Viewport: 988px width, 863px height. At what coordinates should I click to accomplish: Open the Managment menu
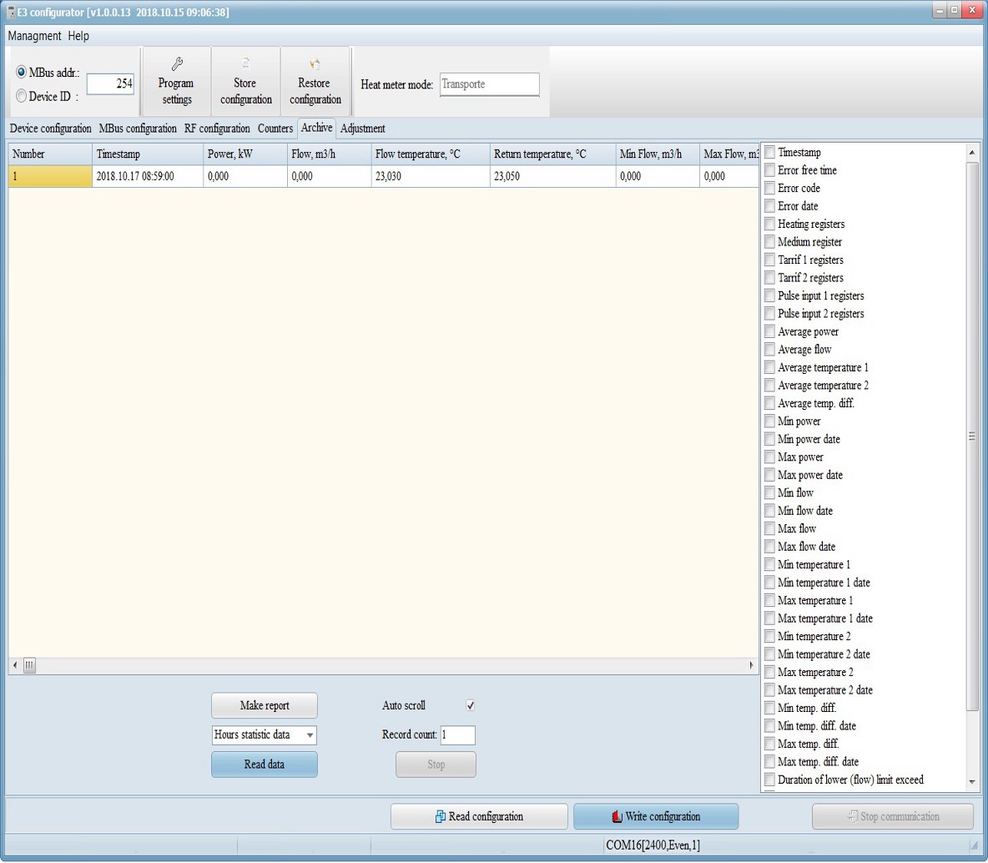click(x=34, y=36)
